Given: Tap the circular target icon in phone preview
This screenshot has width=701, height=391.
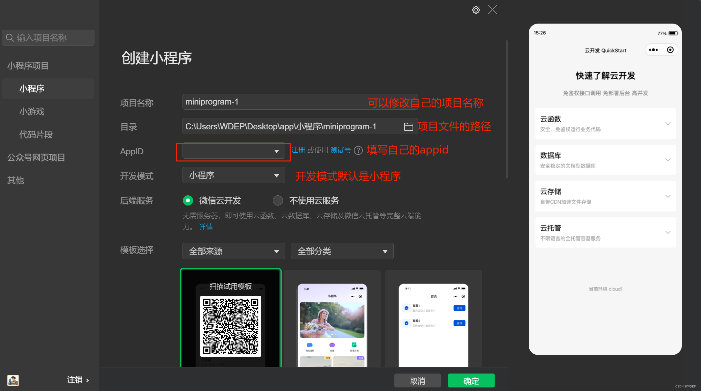Looking at the screenshot, I should click(x=670, y=50).
